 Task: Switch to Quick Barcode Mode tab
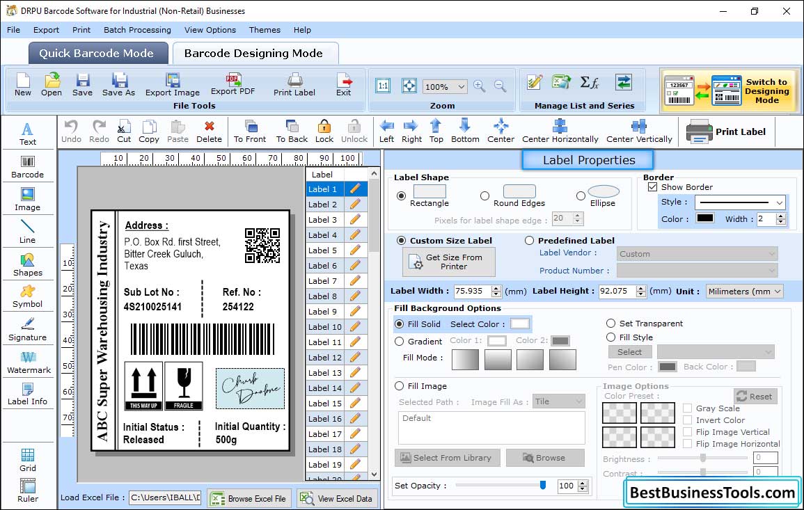click(98, 54)
